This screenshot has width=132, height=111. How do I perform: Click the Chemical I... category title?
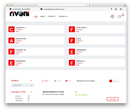click(21, 28)
